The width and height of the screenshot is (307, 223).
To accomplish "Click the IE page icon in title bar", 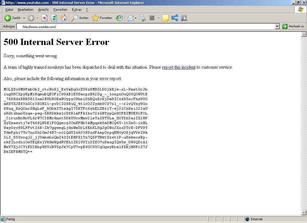I will point(3,2).
